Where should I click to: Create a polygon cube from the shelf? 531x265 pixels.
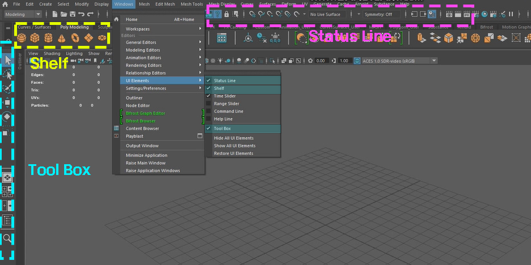[35, 38]
